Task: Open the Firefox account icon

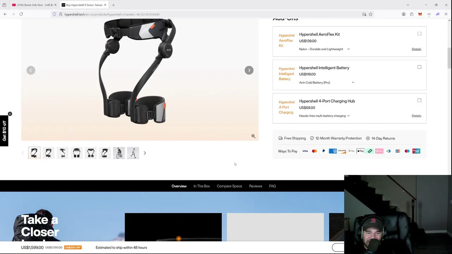Action: pos(404,14)
